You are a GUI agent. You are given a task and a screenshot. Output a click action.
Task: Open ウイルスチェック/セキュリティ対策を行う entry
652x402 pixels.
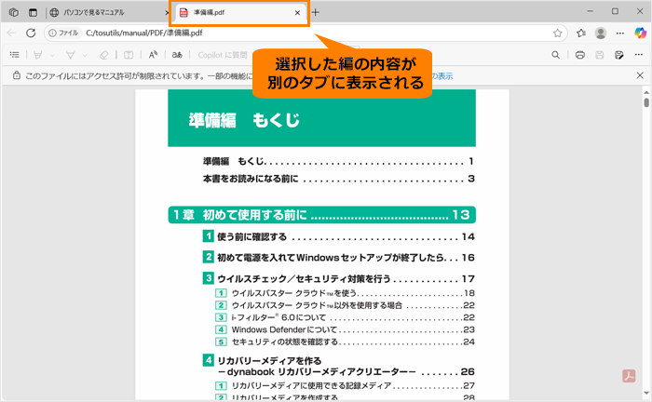tap(338, 278)
